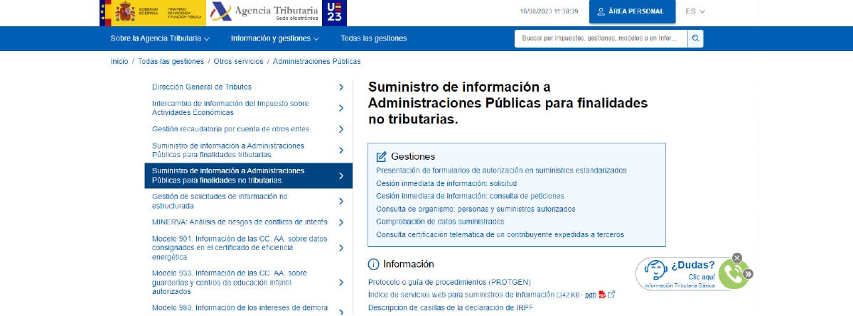Click Administraciones Públicas breadcrumb
The height and width of the screenshot is (316, 853).
[316, 62]
